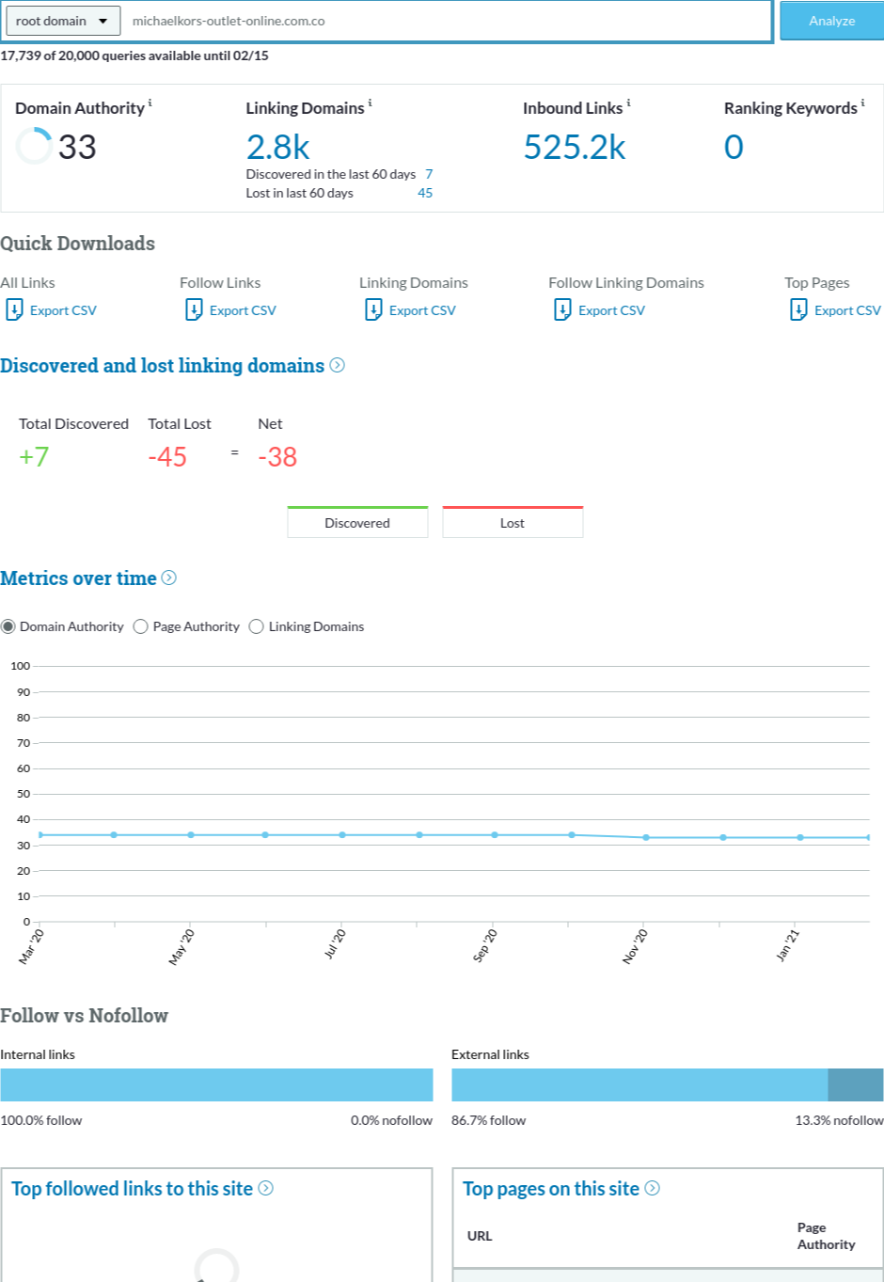Select the Domain Authority radio button

point(8,626)
